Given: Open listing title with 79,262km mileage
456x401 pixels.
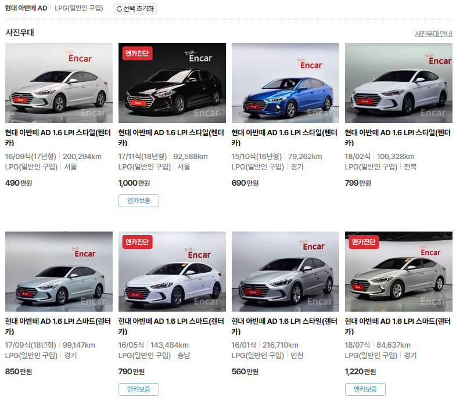Looking at the screenshot, I should [285, 138].
